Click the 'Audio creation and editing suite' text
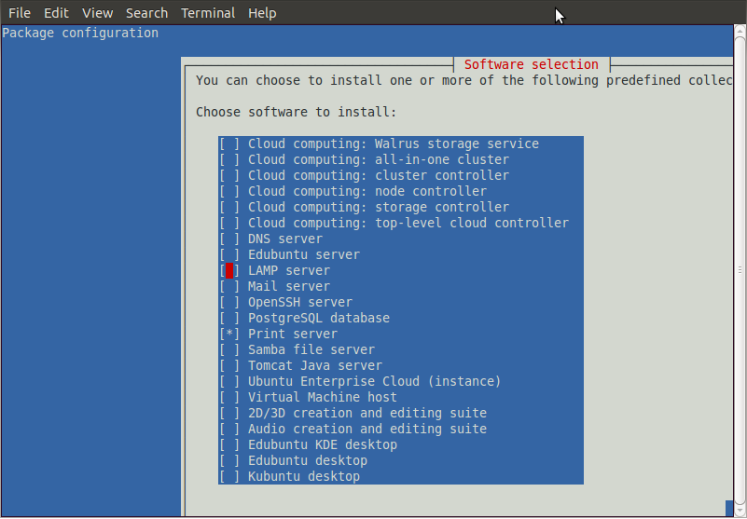 pos(367,429)
